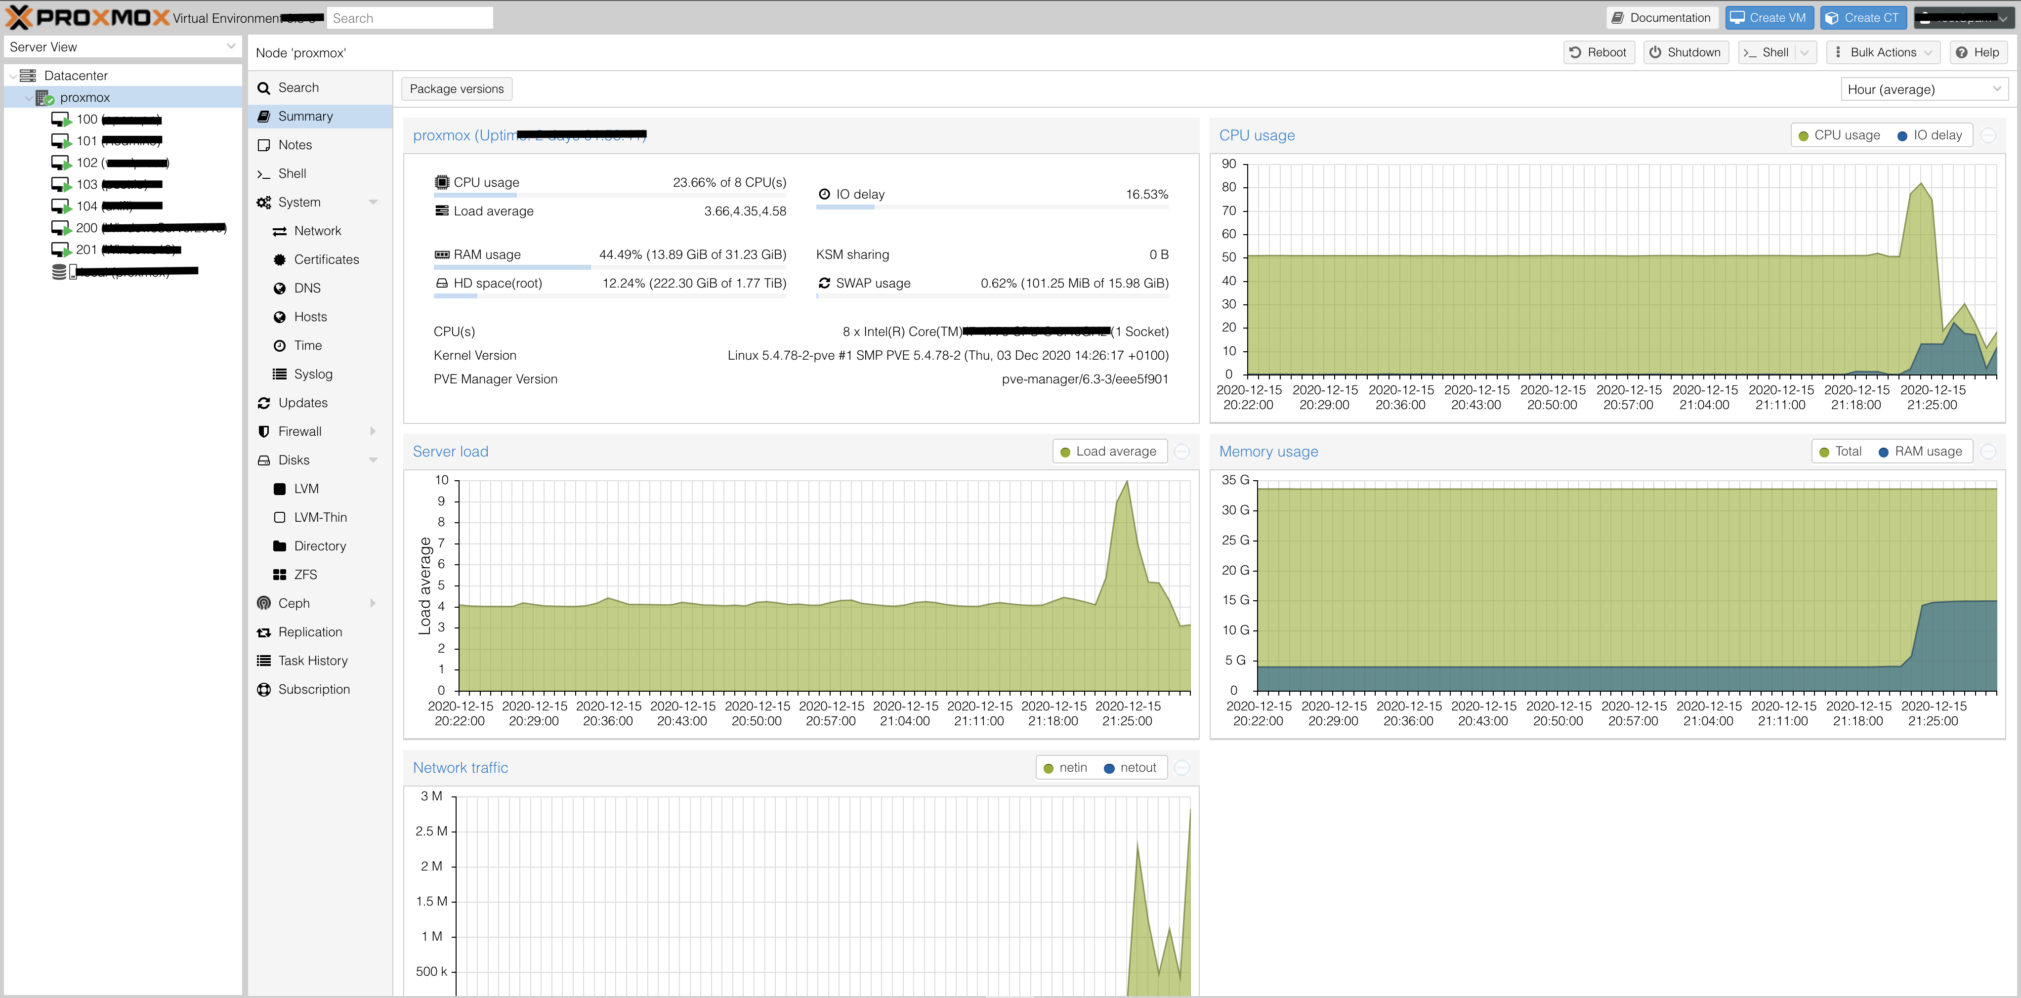Viewport: 2021px width, 998px height.
Task: Select VM 101 monitor icon in tree
Action: [61, 141]
